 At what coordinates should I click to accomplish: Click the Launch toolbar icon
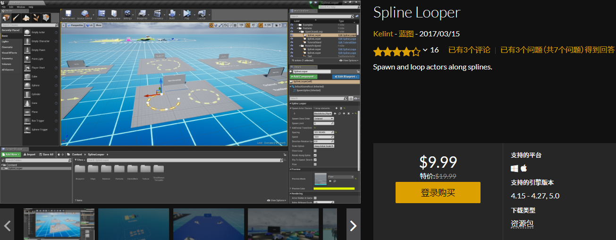click(202, 14)
